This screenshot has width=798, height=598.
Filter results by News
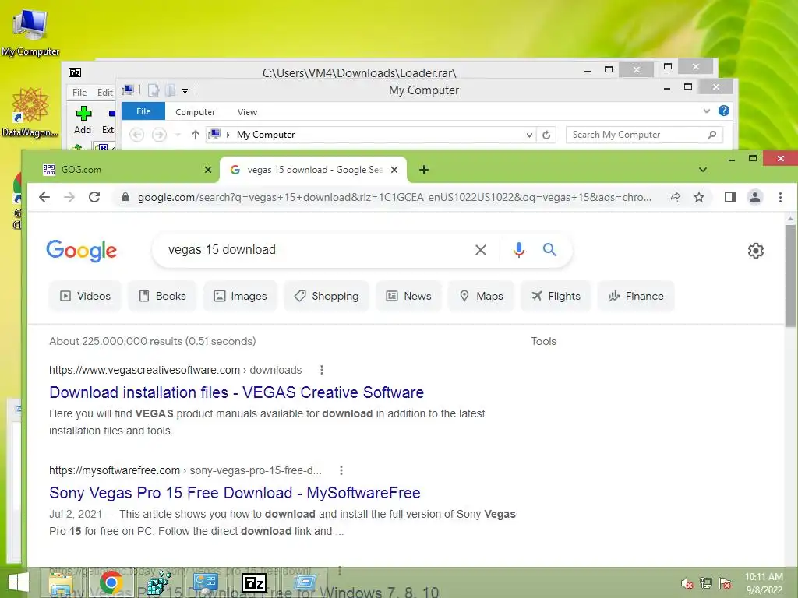pos(408,296)
